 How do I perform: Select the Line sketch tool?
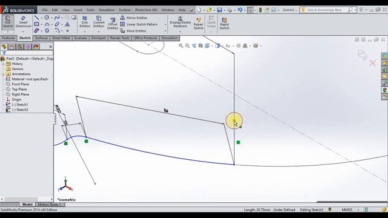point(36,18)
